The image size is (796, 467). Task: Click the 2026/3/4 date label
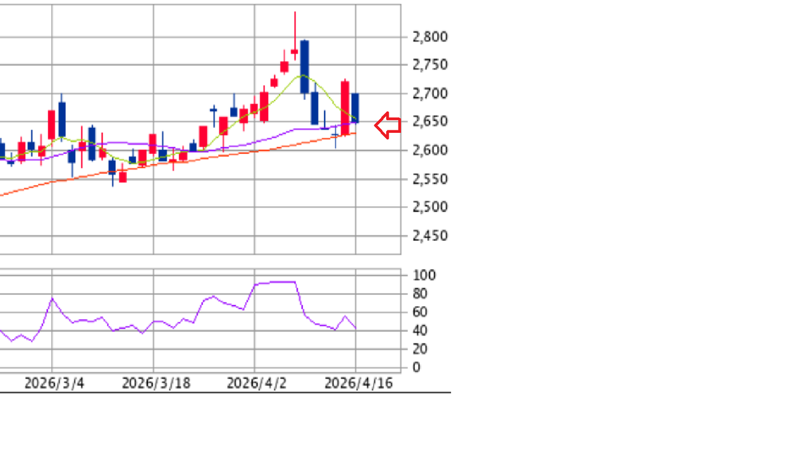(54, 383)
